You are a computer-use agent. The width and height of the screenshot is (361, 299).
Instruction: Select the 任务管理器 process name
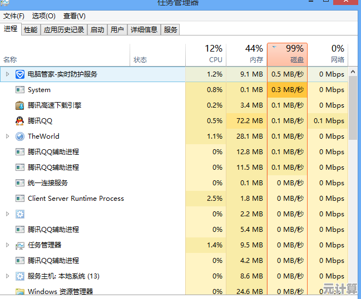(x=44, y=245)
